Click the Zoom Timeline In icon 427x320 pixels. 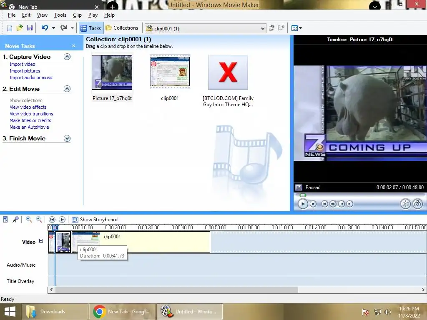coord(29,219)
